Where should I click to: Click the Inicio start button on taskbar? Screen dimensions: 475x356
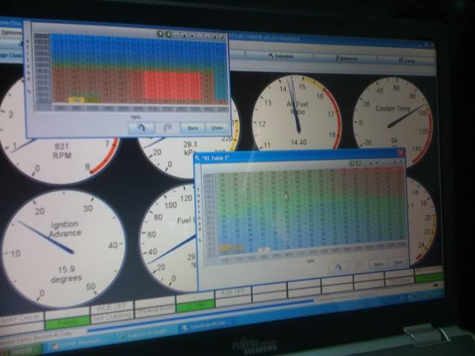tap(22, 351)
